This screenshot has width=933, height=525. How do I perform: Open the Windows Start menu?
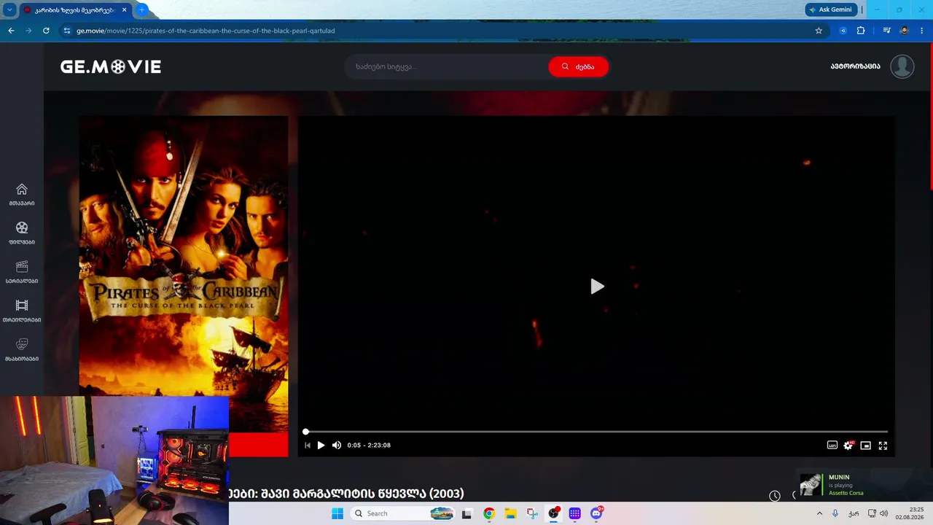(x=337, y=513)
